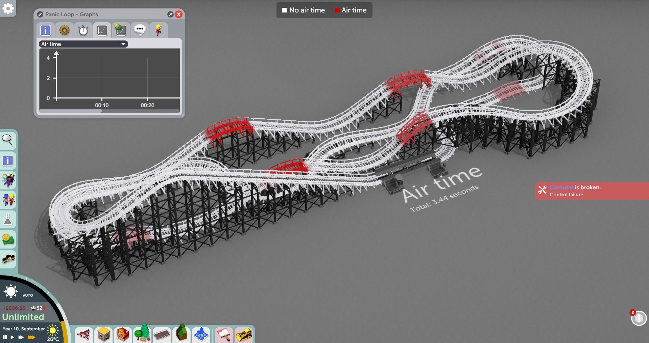The image size is (649, 343).
Task: Set game to triple fast-forward speed
Action: point(31,337)
